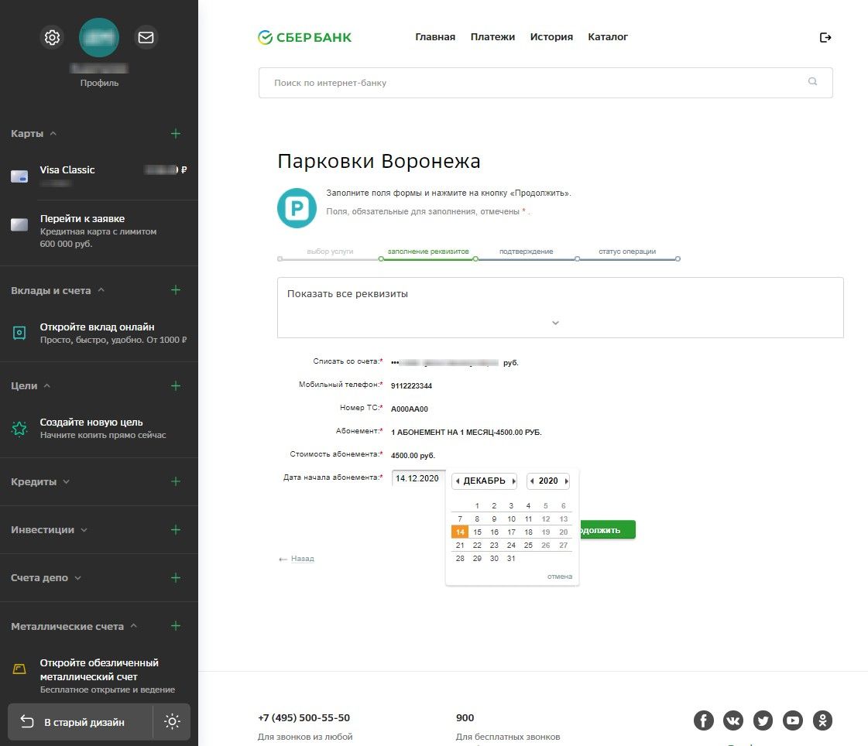Cancel the date picker with отмена
This screenshot has height=746, width=868.
pyautogui.click(x=560, y=576)
